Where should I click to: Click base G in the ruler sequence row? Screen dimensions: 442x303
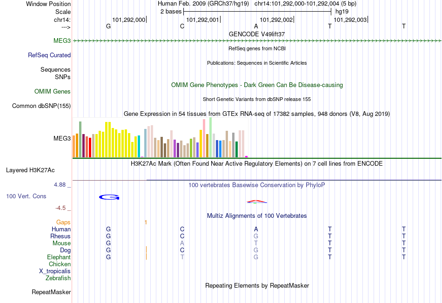coord(108,26)
